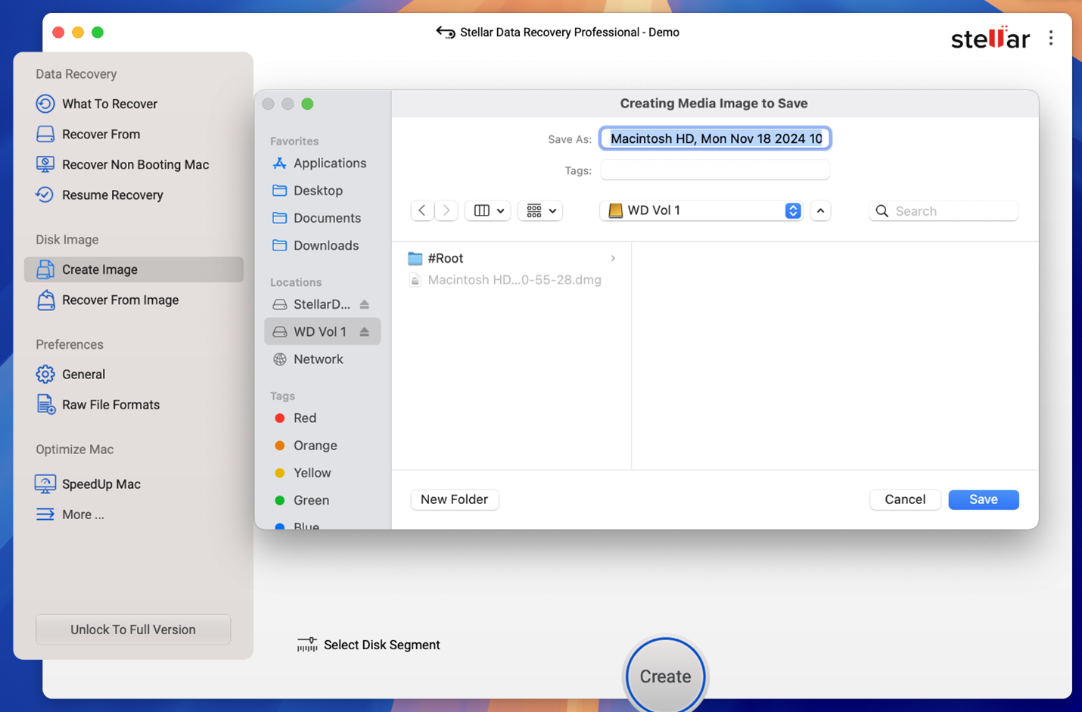Click Select Disk Segment
The image size is (1082, 712).
coord(368,645)
